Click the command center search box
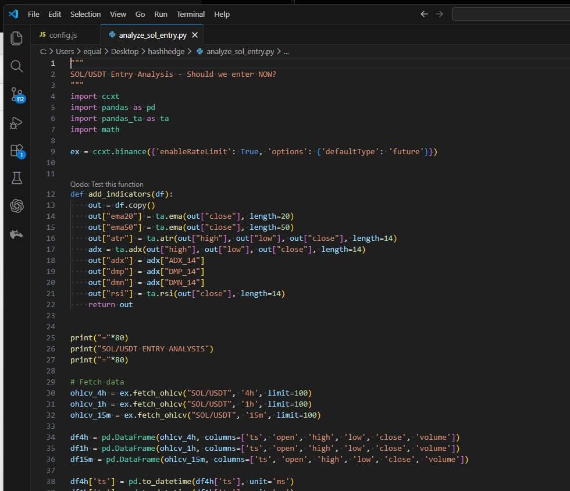This screenshot has width=570, height=491. tap(511, 14)
